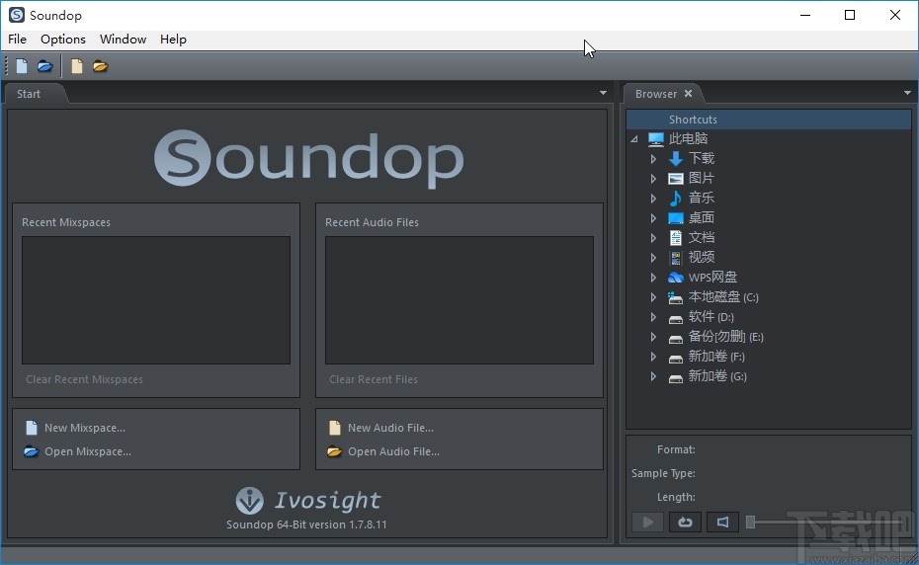Click the 音乐 music note icon
The height and width of the screenshot is (565, 919).
[676, 199]
